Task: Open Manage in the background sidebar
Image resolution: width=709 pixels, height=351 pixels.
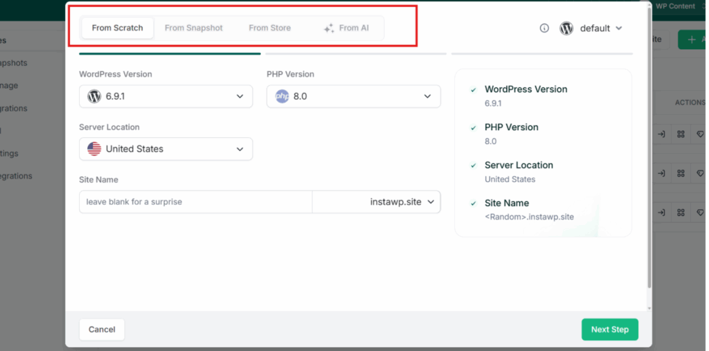Action: tap(9, 85)
